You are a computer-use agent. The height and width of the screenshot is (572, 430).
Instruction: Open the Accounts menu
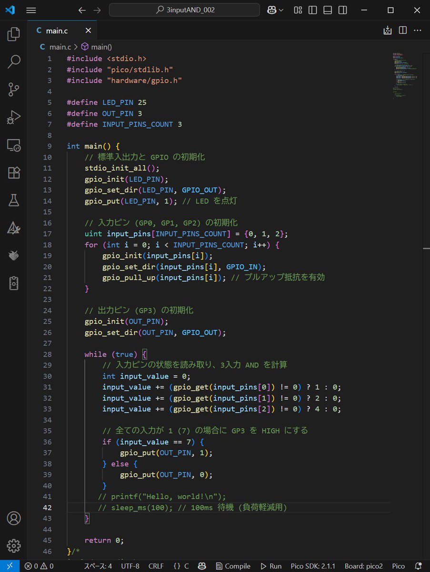point(14,519)
